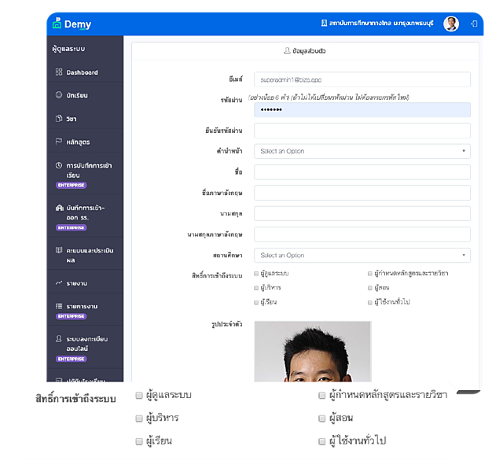
Task: Check ผู้เรียน checkbox in enlarged bottom panel
Action: (x=139, y=441)
